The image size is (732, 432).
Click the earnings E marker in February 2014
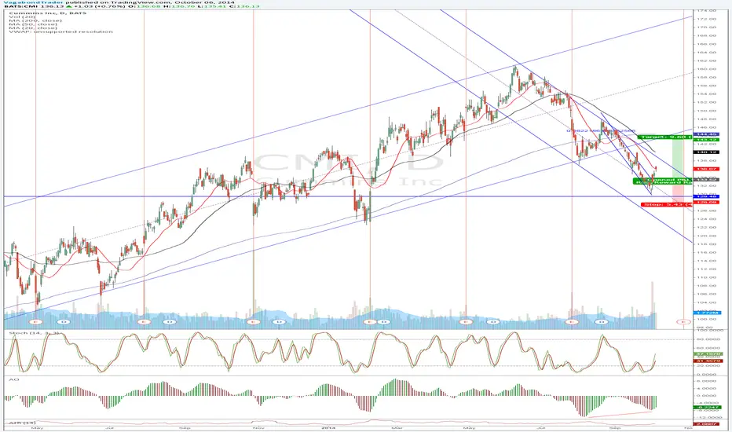coord(370,322)
